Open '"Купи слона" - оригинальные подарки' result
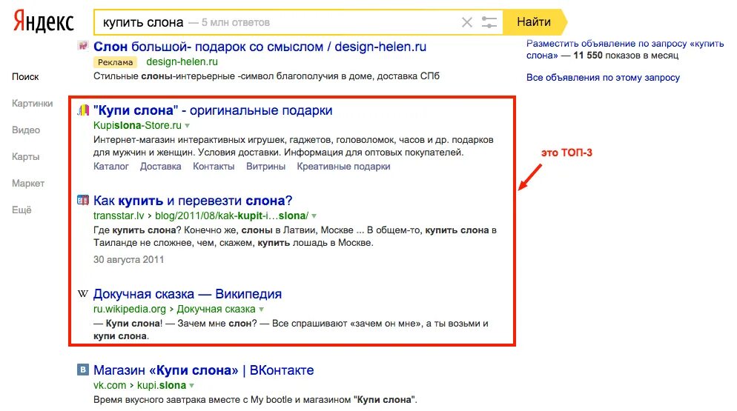Image resolution: width=737 pixels, height=411 pixels. (213, 110)
